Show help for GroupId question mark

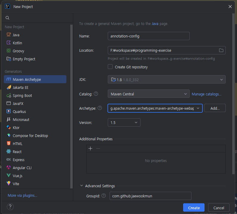pos(104,196)
